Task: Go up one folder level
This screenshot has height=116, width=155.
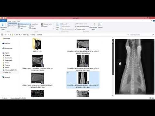Action: pos(10,35)
